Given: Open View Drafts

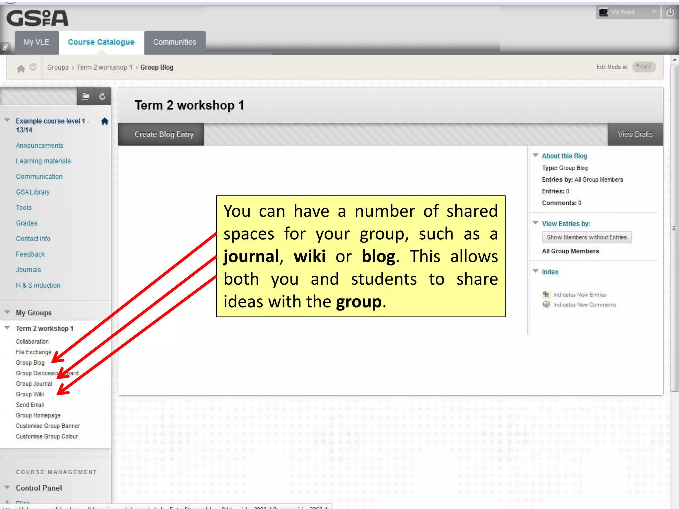Looking at the screenshot, I should [635, 135].
